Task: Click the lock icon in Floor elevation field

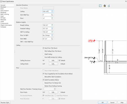Action: 52,18
